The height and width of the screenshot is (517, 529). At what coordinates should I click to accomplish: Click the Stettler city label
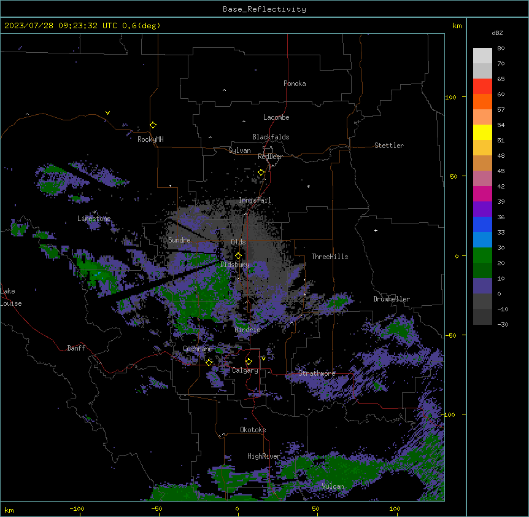click(389, 146)
